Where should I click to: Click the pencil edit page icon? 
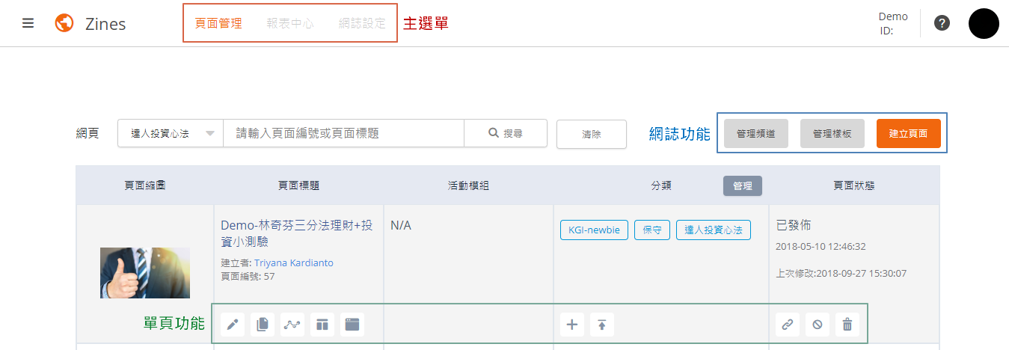(x=233, y=325)
